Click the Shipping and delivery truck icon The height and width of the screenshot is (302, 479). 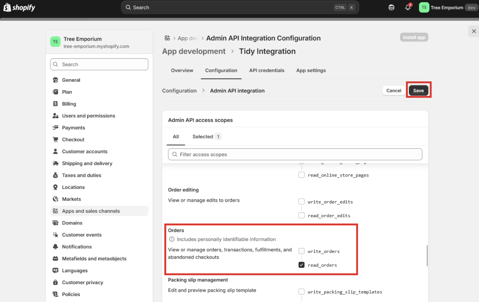tap(55, 163)
